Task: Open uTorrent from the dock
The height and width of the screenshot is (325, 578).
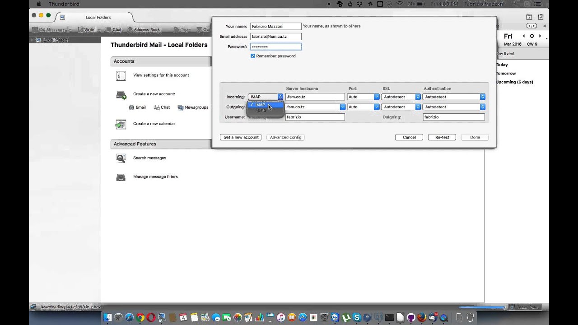Action: [x=346, y=317]
